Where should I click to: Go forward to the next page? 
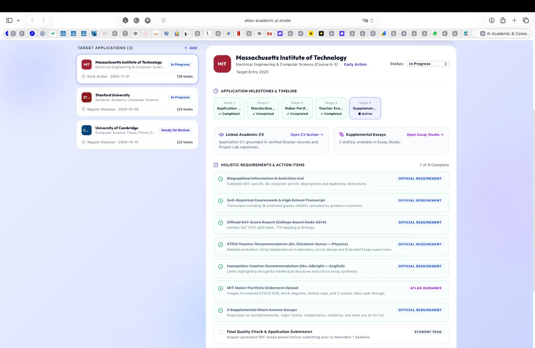(43, 20)
